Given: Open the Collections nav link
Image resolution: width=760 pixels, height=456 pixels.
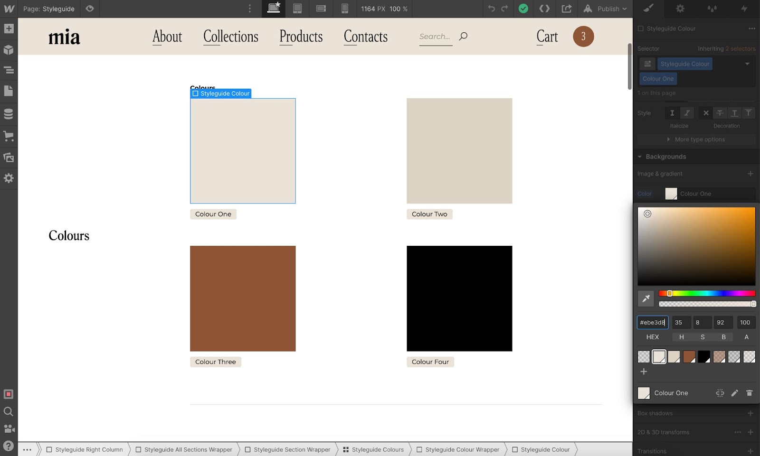Looking at the screenshot, I should pos(231,37).
